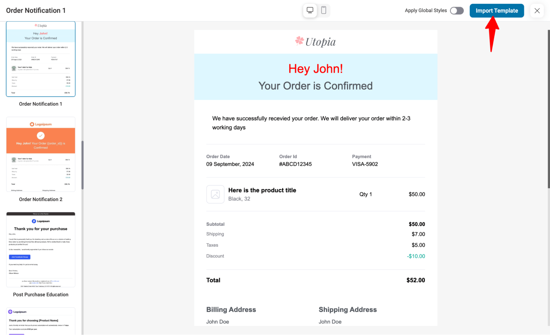Select the Product Name template thumbnail

click(41, 321)
